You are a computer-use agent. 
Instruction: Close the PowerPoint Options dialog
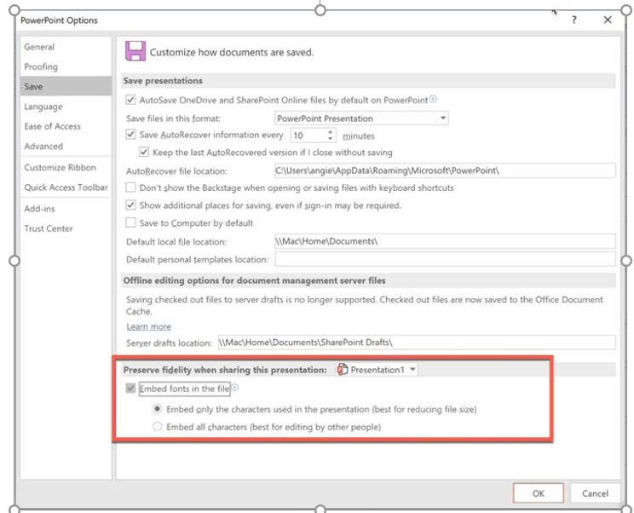pos(608,20)
